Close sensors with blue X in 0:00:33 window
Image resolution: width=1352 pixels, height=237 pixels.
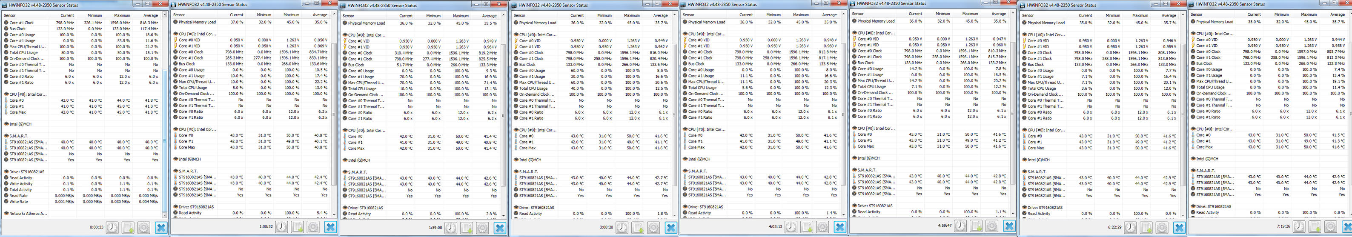coord(161,227)
